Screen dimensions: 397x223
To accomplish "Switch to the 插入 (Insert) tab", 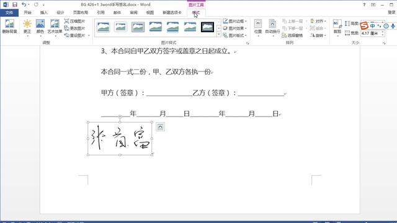I will tap(44, 12).
